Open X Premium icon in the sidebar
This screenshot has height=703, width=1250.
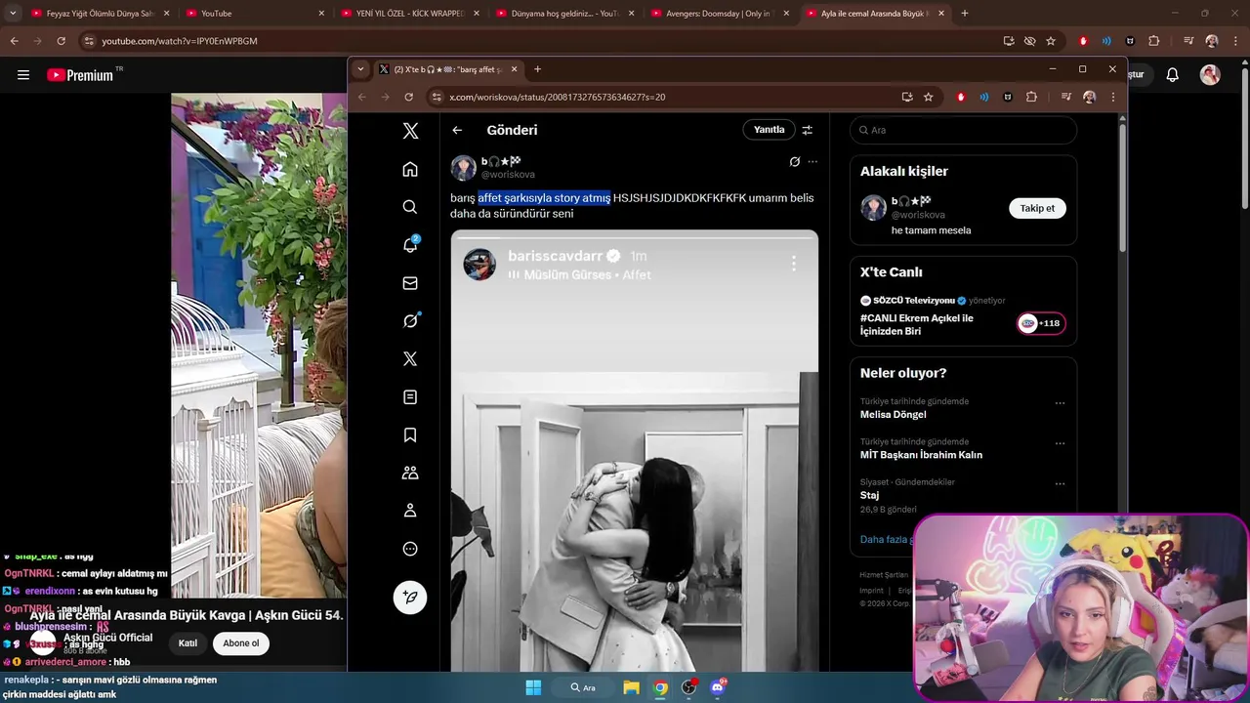[410, 358]
